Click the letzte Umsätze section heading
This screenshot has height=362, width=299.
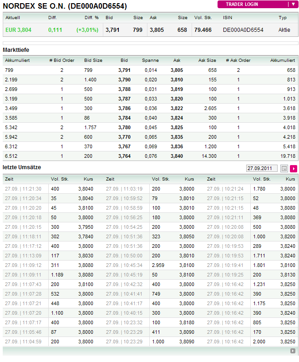[22, 167]
